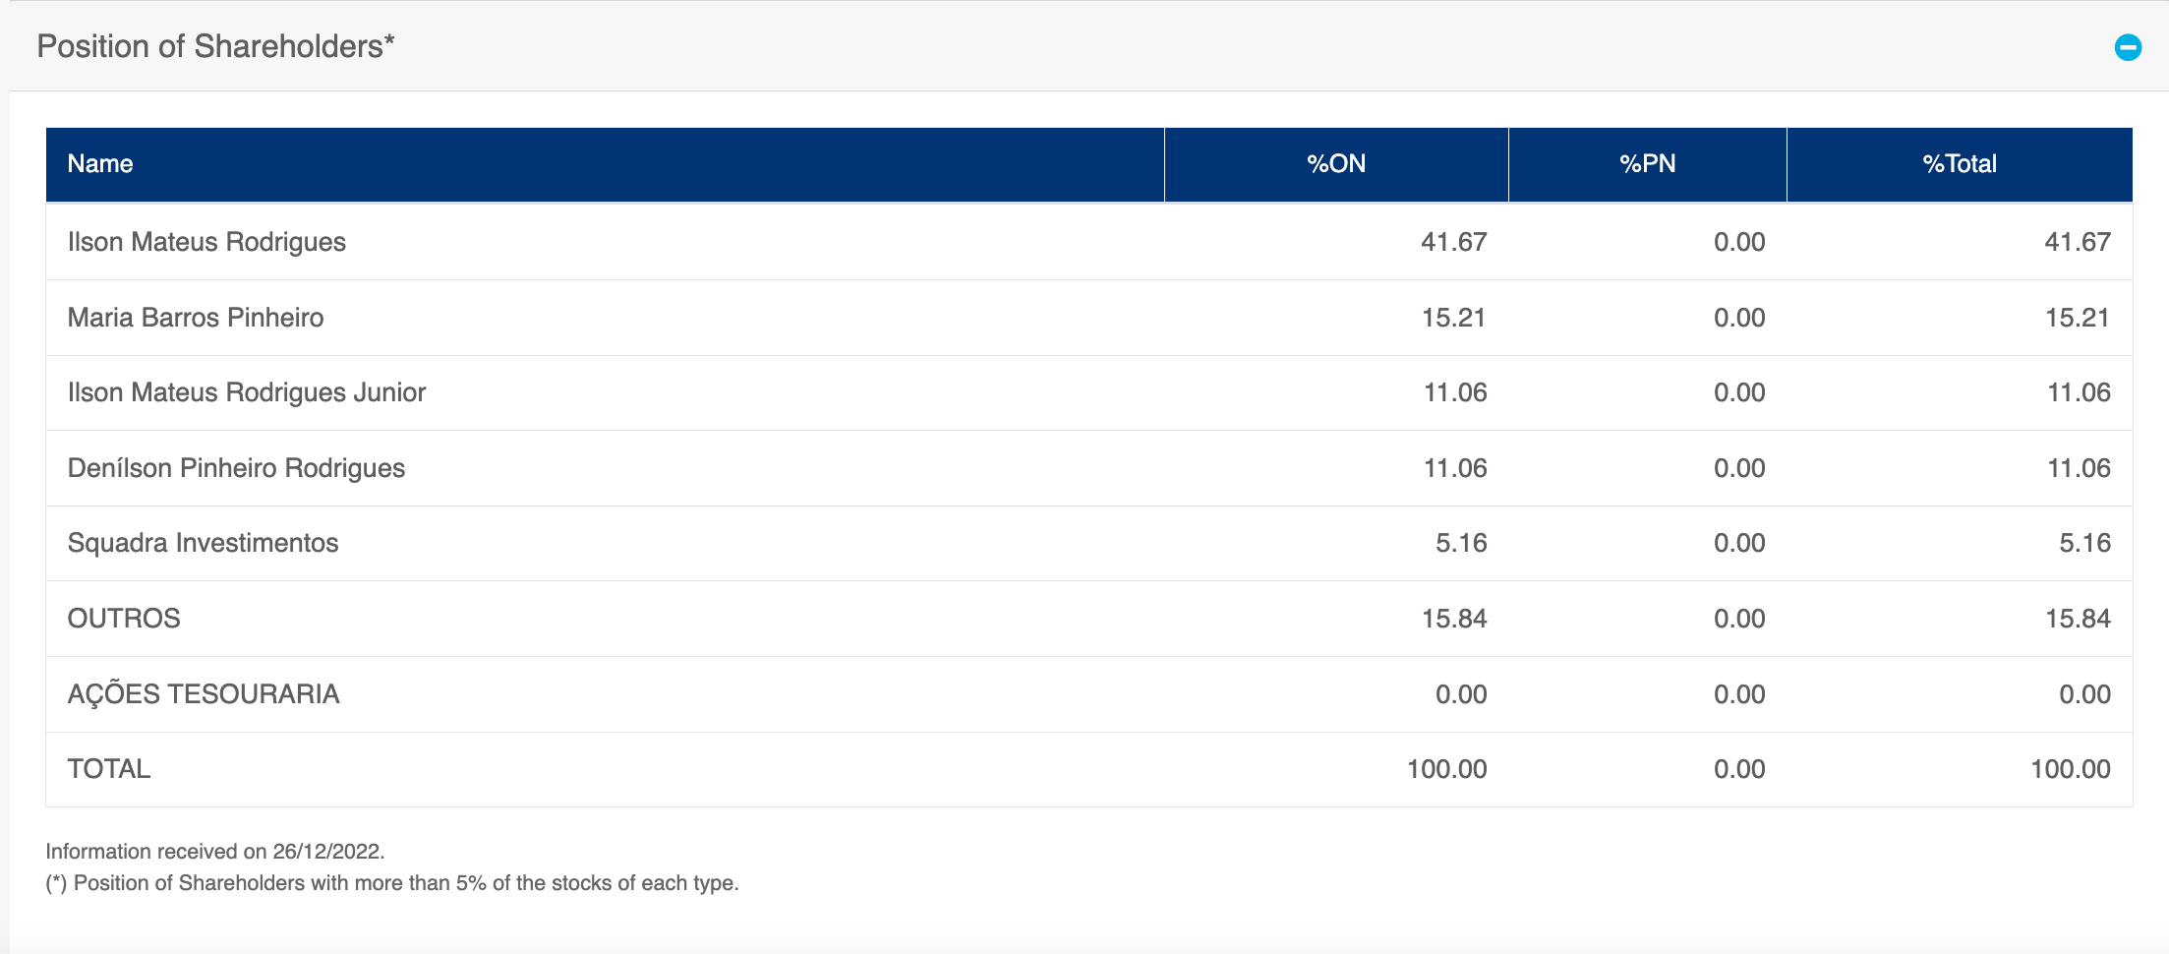Click the Squadra Investimentos entry
Screen dimensions: 2169x954
[x=203, y=543]
